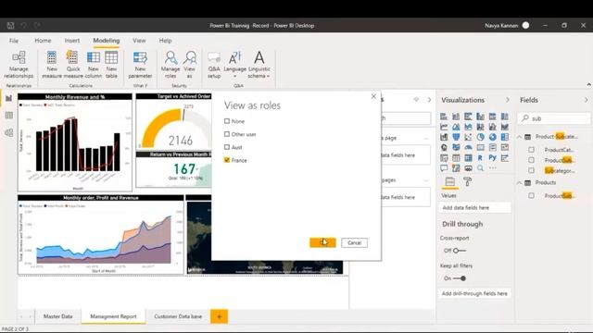Confirm the roles with the orange OK button

[x=322, y=242]
